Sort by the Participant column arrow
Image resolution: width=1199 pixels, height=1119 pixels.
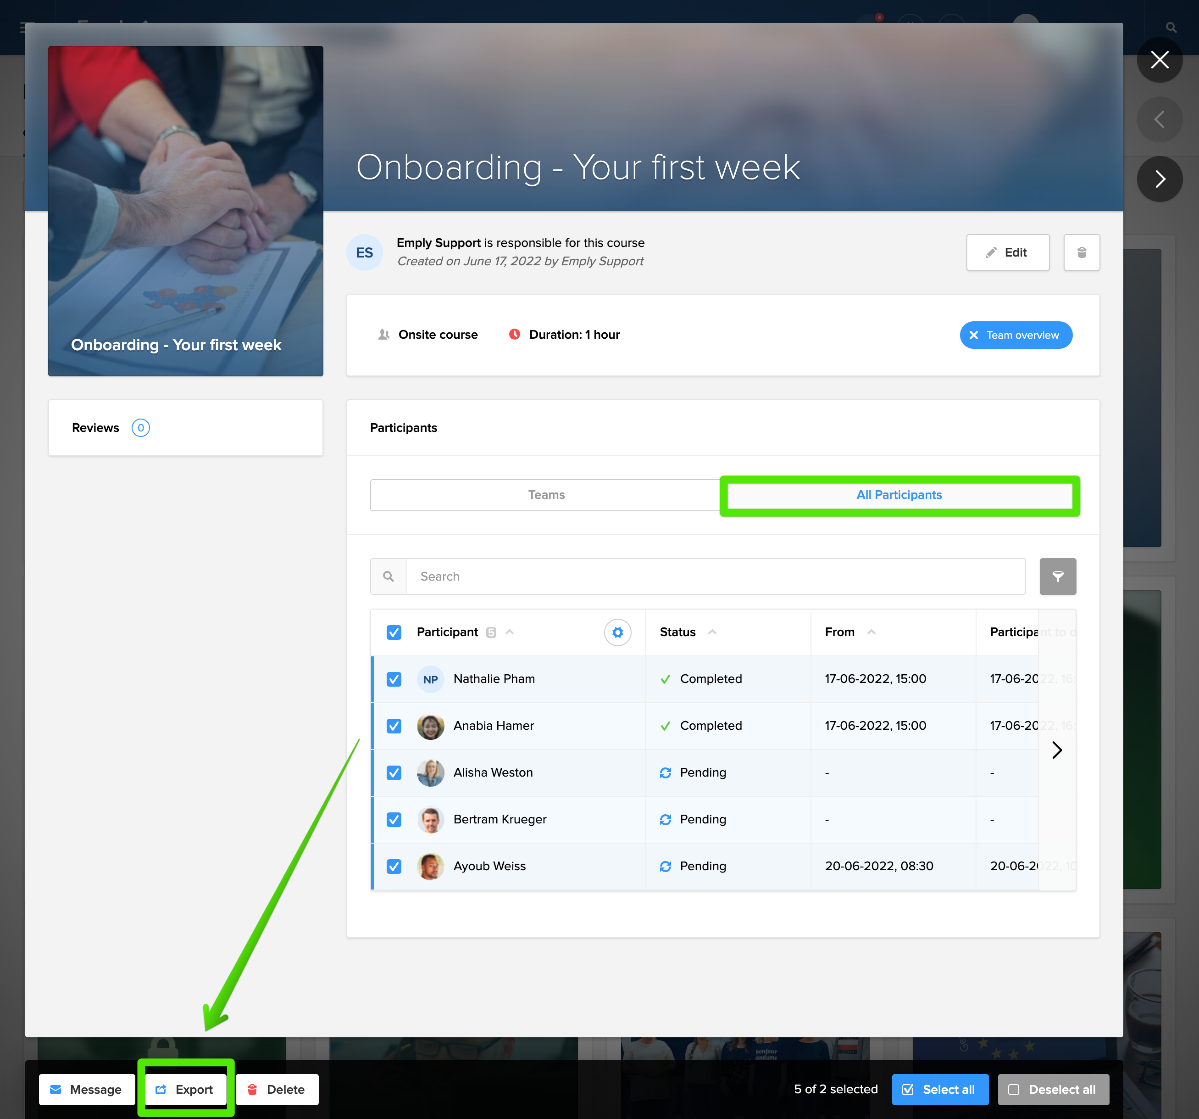(510, 632)
